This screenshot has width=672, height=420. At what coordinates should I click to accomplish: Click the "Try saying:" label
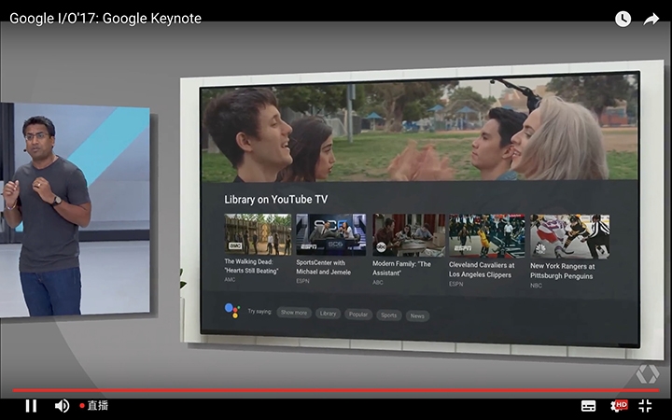259,311
